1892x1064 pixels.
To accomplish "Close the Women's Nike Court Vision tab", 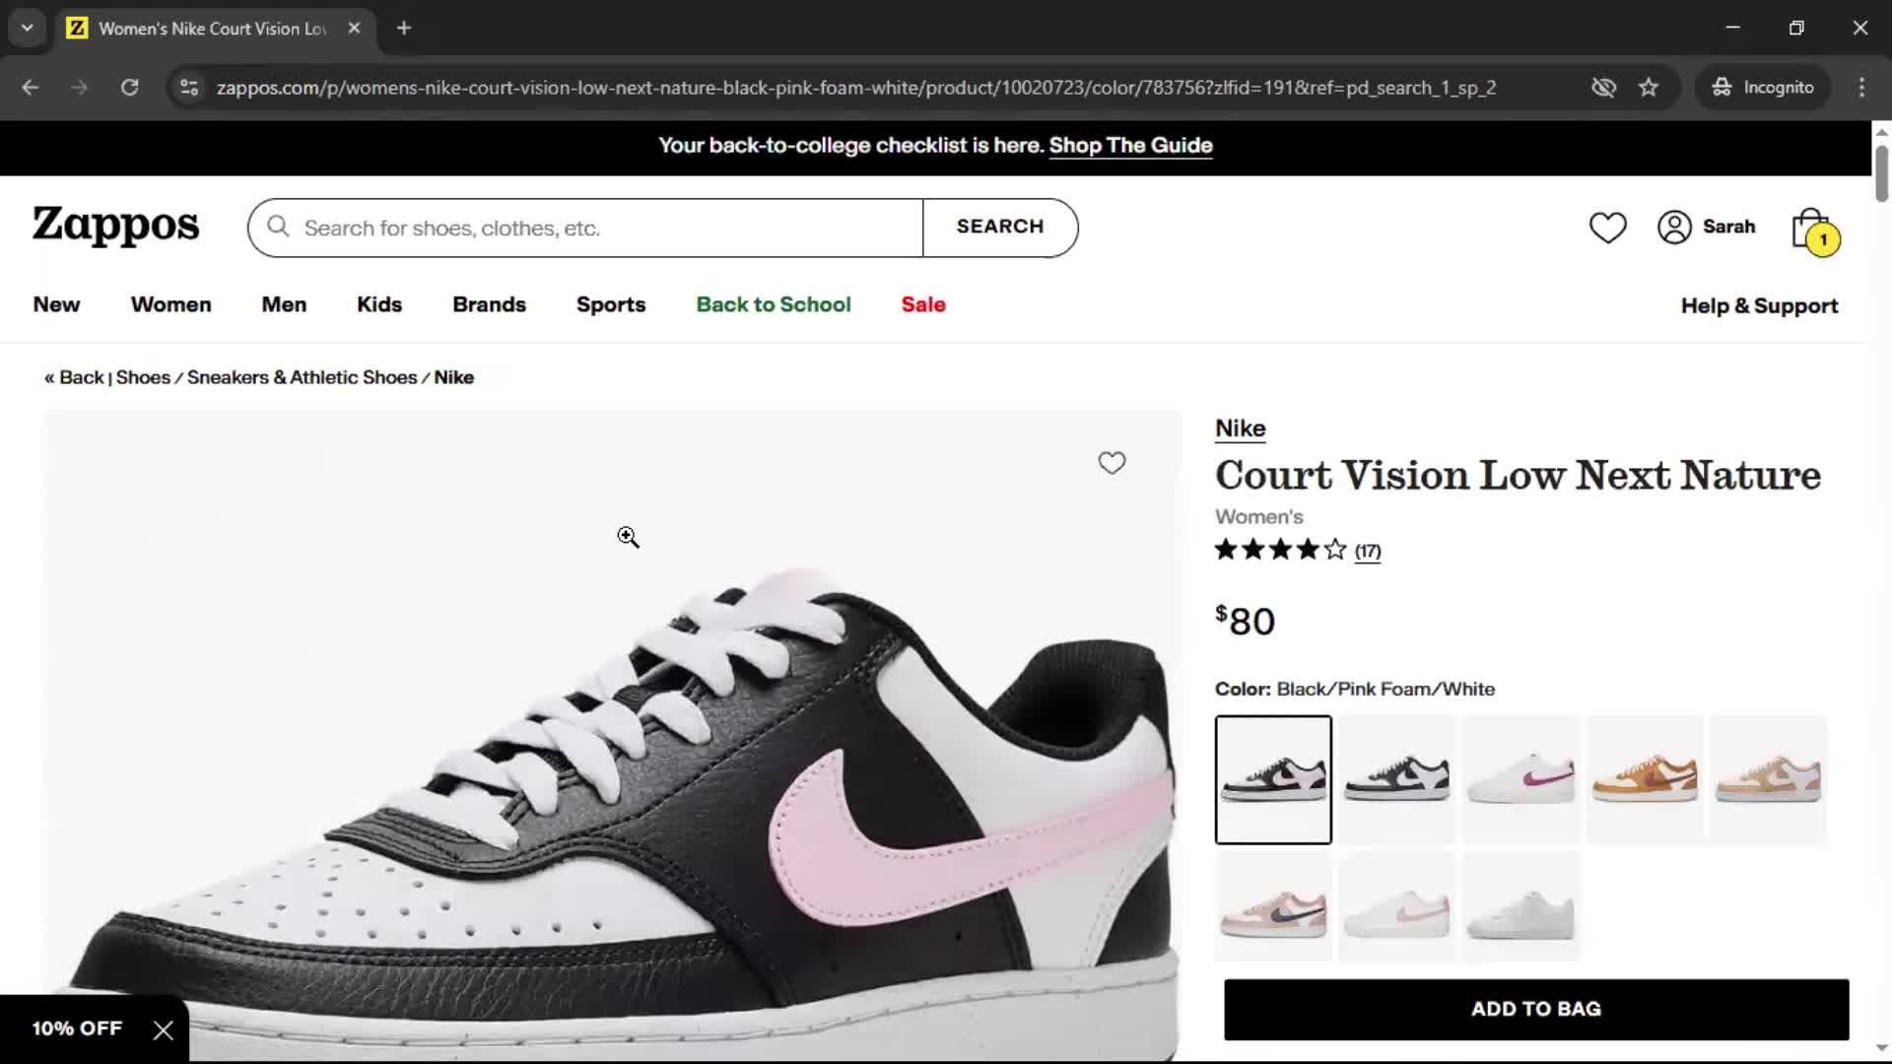I will 355,29.
